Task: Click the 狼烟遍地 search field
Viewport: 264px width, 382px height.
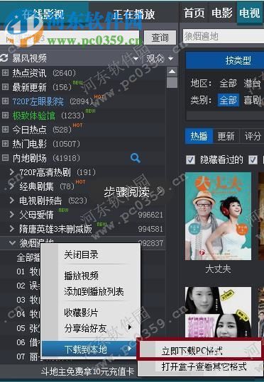Action: [224, 37]
